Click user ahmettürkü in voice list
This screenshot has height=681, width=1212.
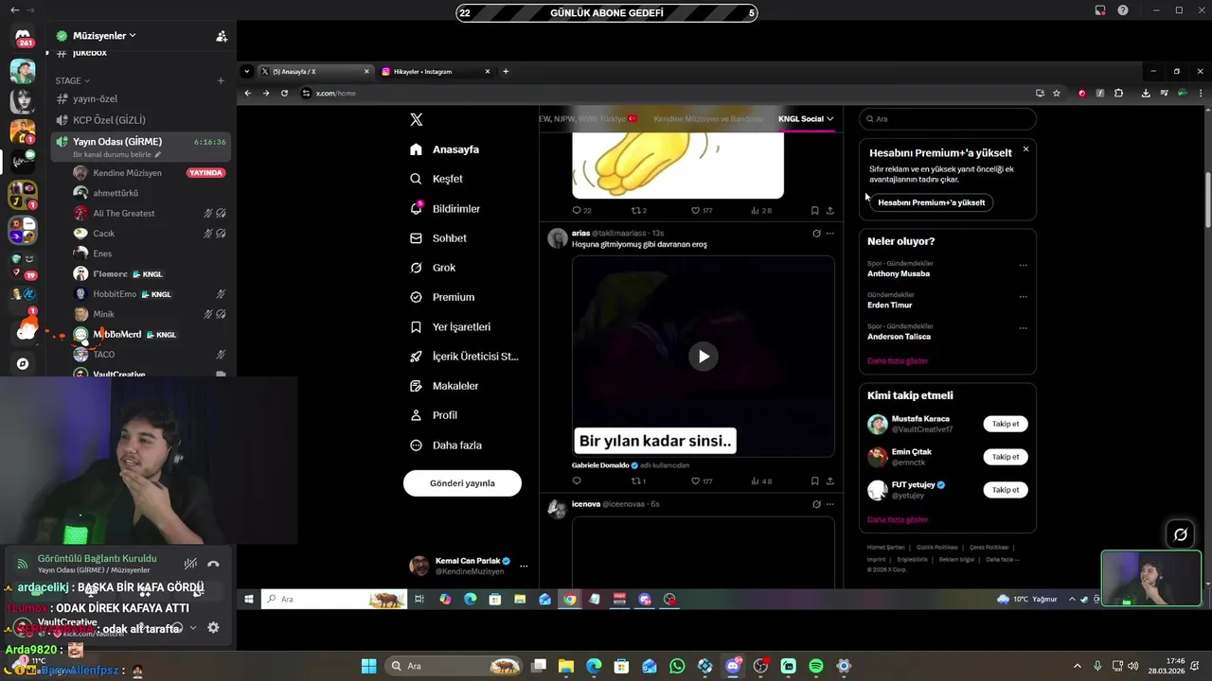click(x=116, y=193)
